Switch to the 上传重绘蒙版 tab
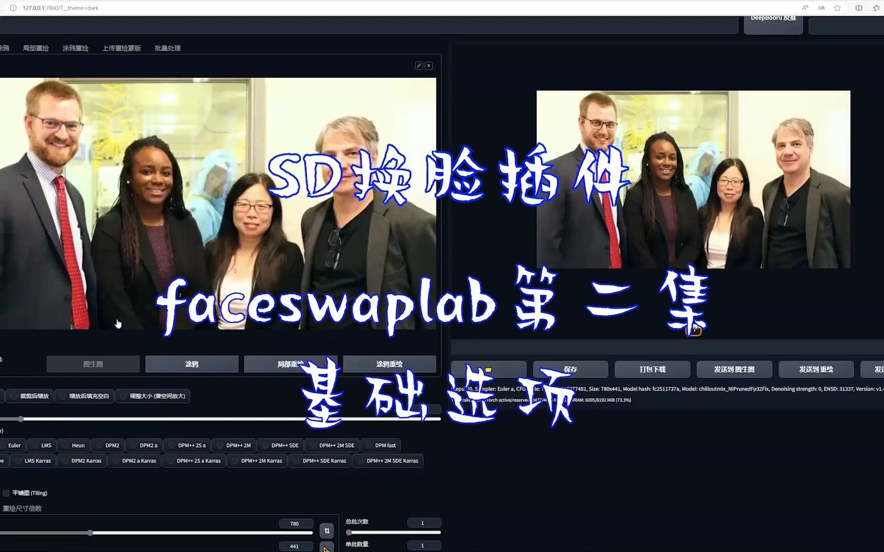884x552 pixels. [x=121, y=48]
